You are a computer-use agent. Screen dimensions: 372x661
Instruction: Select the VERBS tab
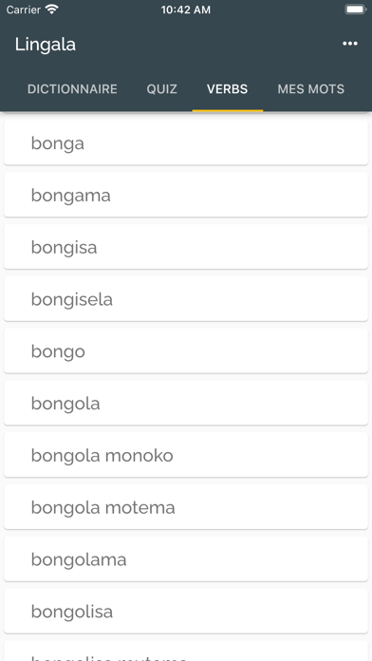click(x=227, y=89)
